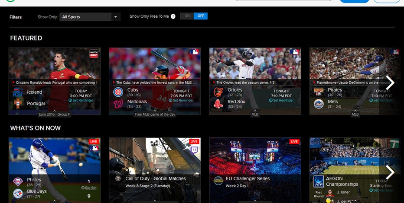Screen dimensions: 404x203
Task: Open EU Challenger Series arena thumbnail
Action: [255, 156]
